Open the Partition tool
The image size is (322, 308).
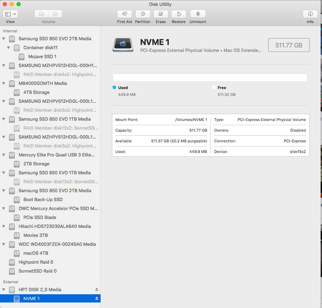(x=143, y=14)
